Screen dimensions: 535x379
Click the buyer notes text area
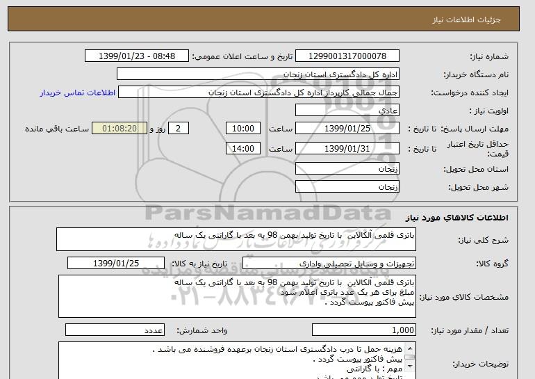click(237, 360)
